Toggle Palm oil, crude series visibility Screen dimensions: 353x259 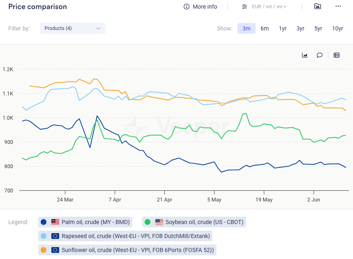(x=95, y=222)
